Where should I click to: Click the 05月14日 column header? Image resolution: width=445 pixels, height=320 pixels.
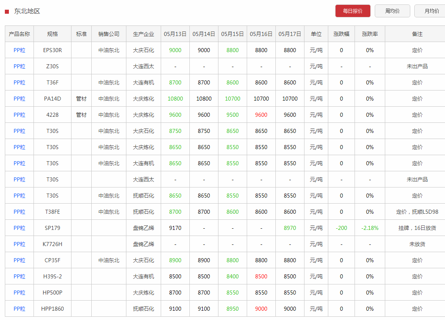click(204, 34)
